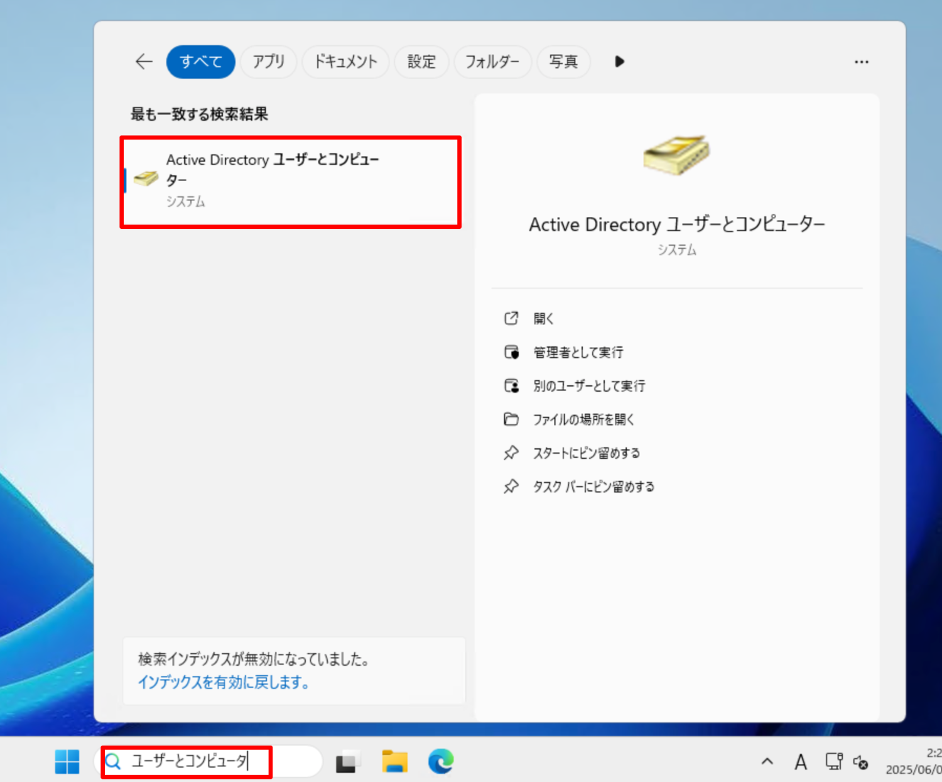Switch to the 写真 filter tab
Screen dimensions: 942x782
563,62
